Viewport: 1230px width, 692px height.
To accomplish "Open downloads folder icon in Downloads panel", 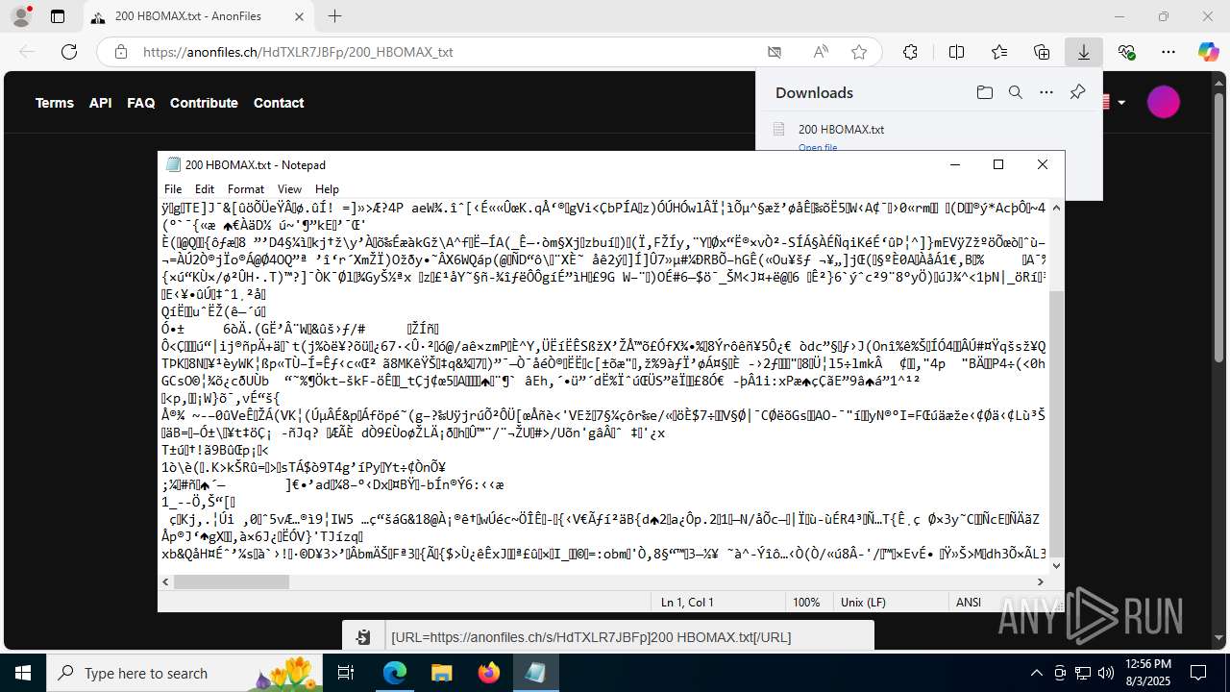I will pyautogui.click(x=984, y=92).
